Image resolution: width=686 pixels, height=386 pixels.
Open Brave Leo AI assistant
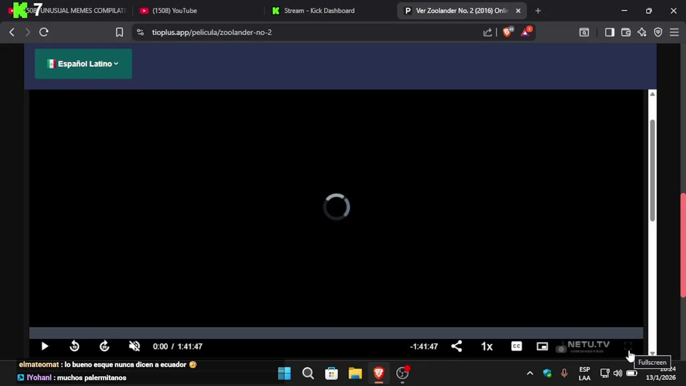642,32
